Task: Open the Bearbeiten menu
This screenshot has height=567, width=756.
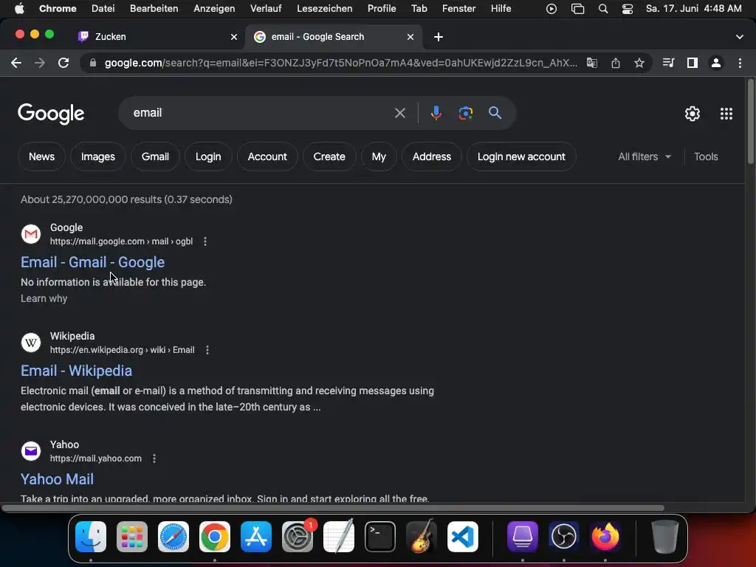Action: pyautogui.click(x=154, y=9)
